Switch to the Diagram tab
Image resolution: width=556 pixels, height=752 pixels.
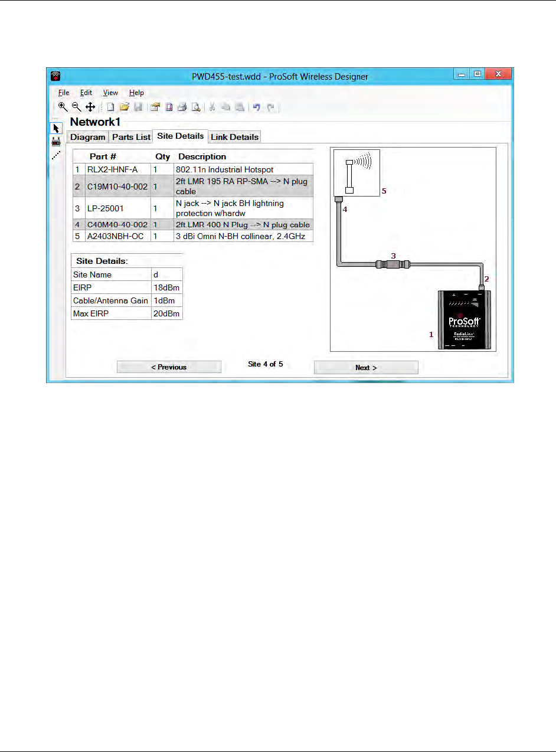pyautogui.click(x=88, y=137)
